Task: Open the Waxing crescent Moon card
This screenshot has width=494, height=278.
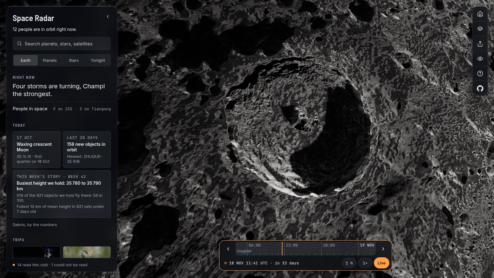Action: [x=36, y=150]
